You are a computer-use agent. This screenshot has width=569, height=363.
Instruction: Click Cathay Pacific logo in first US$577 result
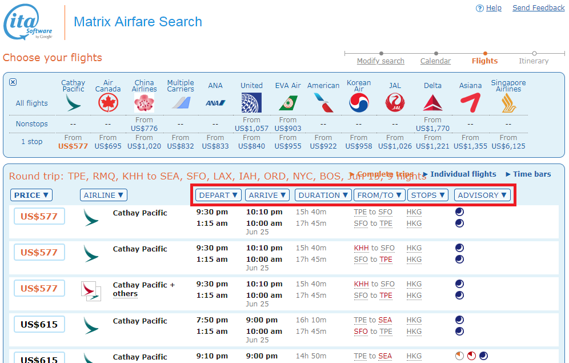coord(91,217)
